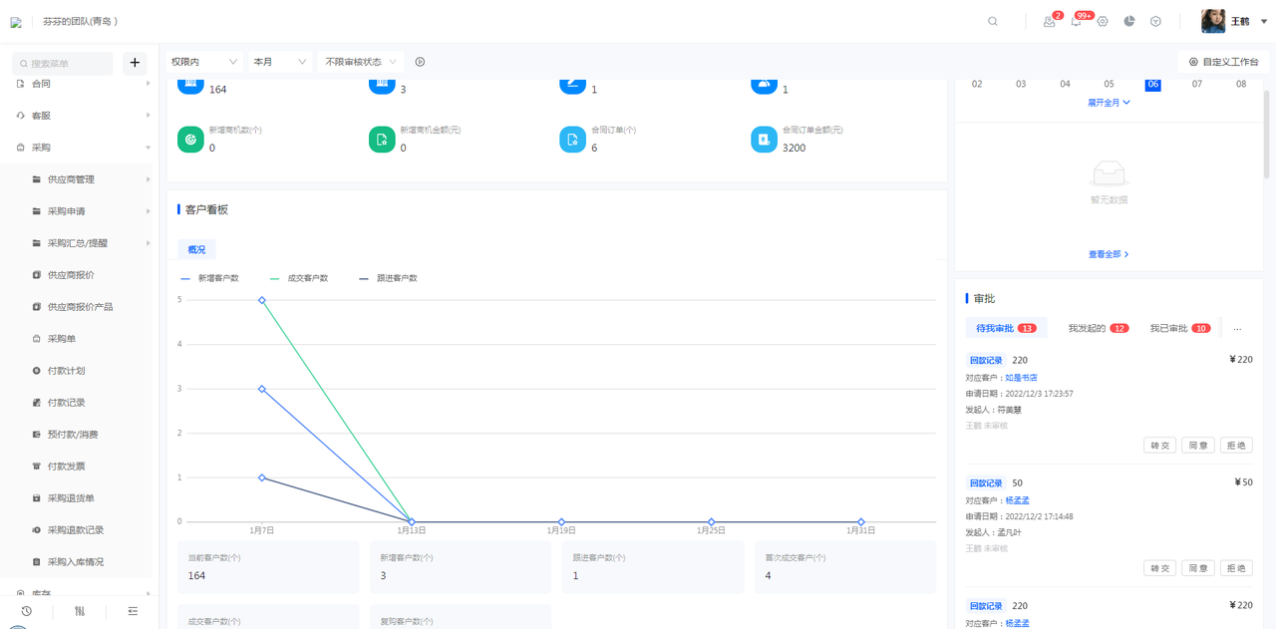Open the user dropdown arrow beside 王鹤
1276x629 pixels.
(1264, 21)
